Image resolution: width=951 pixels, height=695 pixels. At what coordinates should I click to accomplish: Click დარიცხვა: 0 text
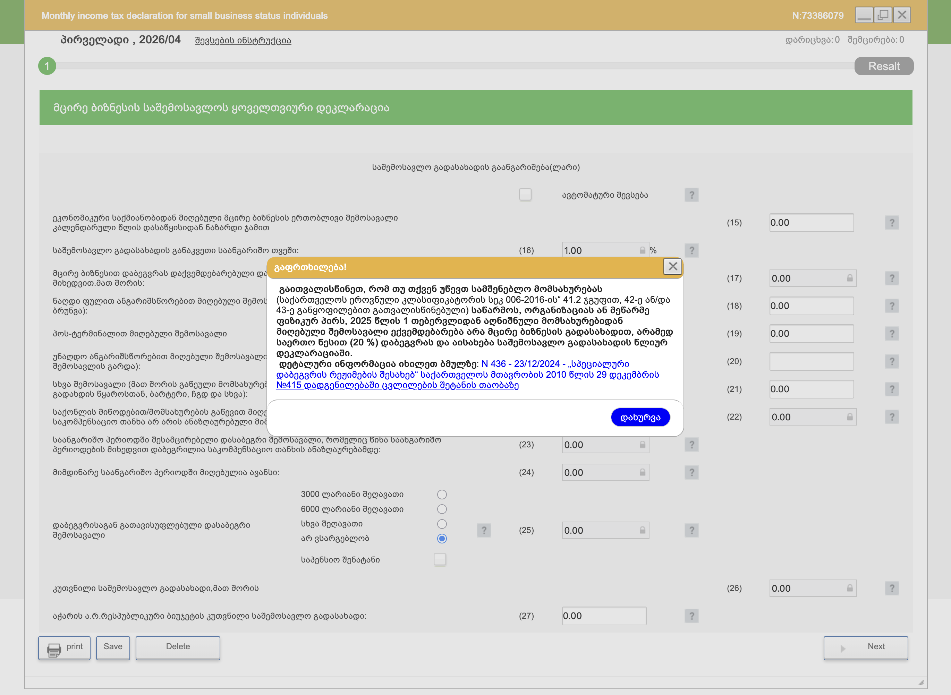click(812, 40)
